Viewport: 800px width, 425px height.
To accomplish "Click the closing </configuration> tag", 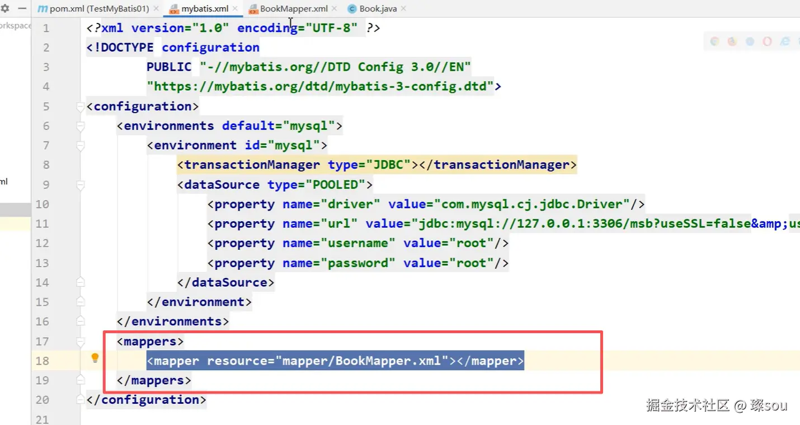I will 147,400.
